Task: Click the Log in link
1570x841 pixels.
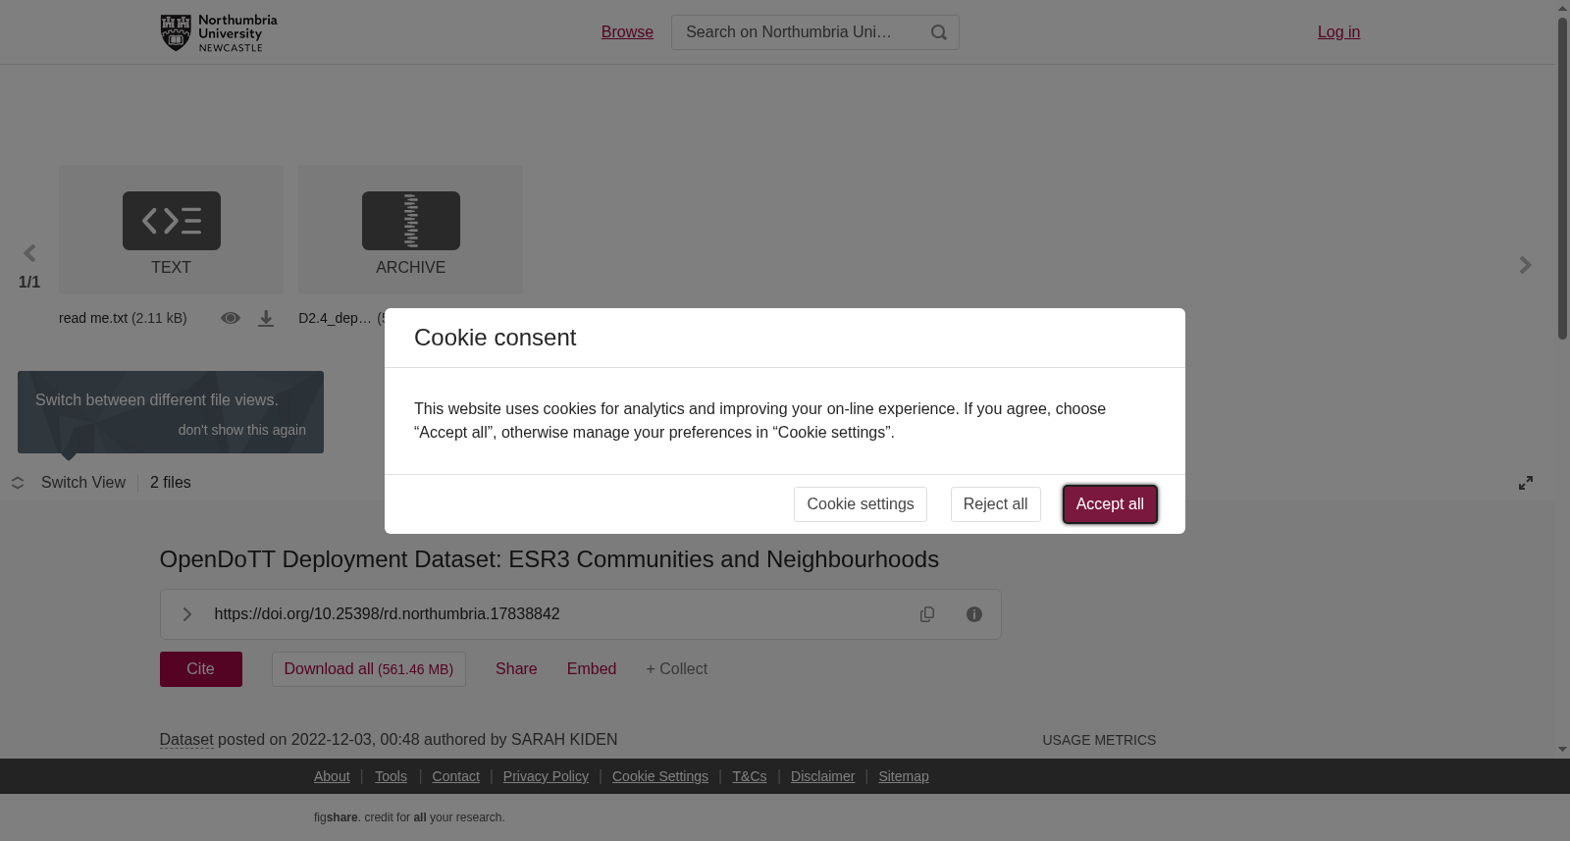Action: pos(1338,32)
